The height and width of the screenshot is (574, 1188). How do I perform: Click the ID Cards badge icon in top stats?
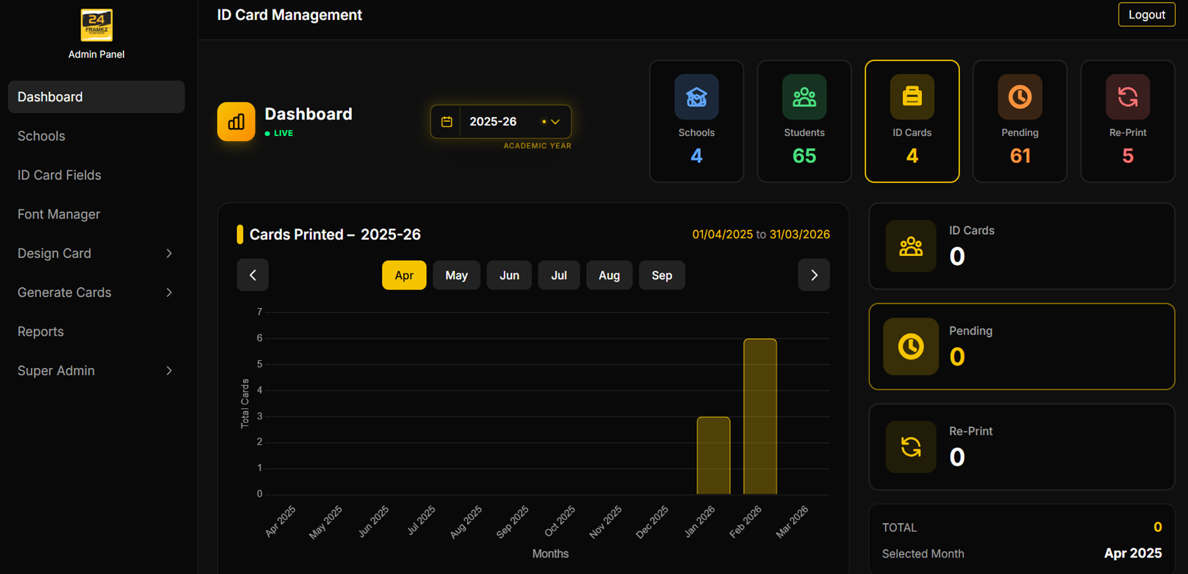[911, 97]
